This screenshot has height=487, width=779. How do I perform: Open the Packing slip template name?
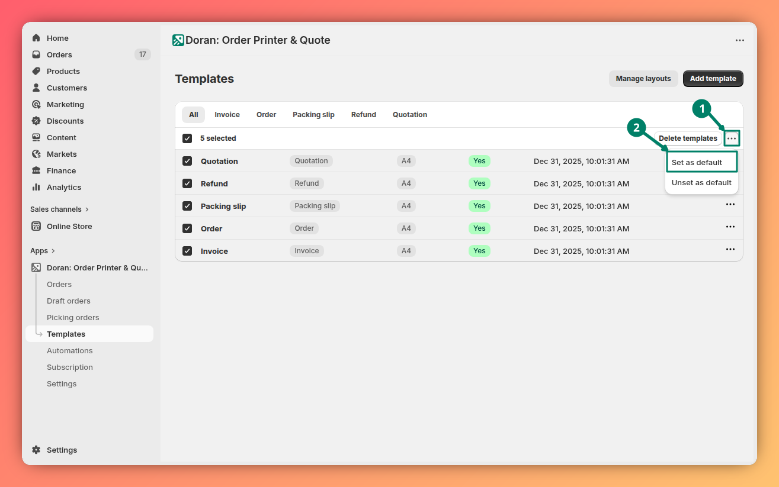tap(223, 206)
